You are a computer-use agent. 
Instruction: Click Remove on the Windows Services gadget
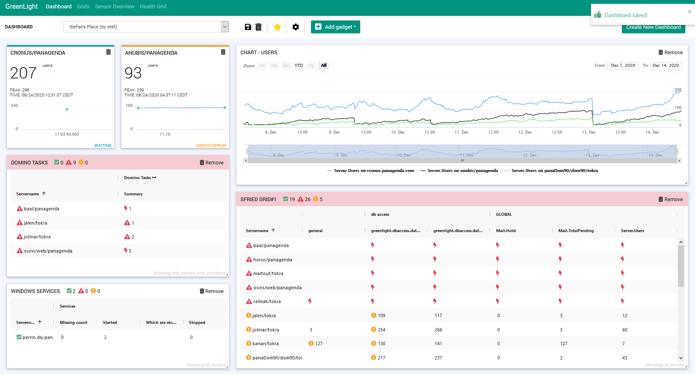pos(211,291)
